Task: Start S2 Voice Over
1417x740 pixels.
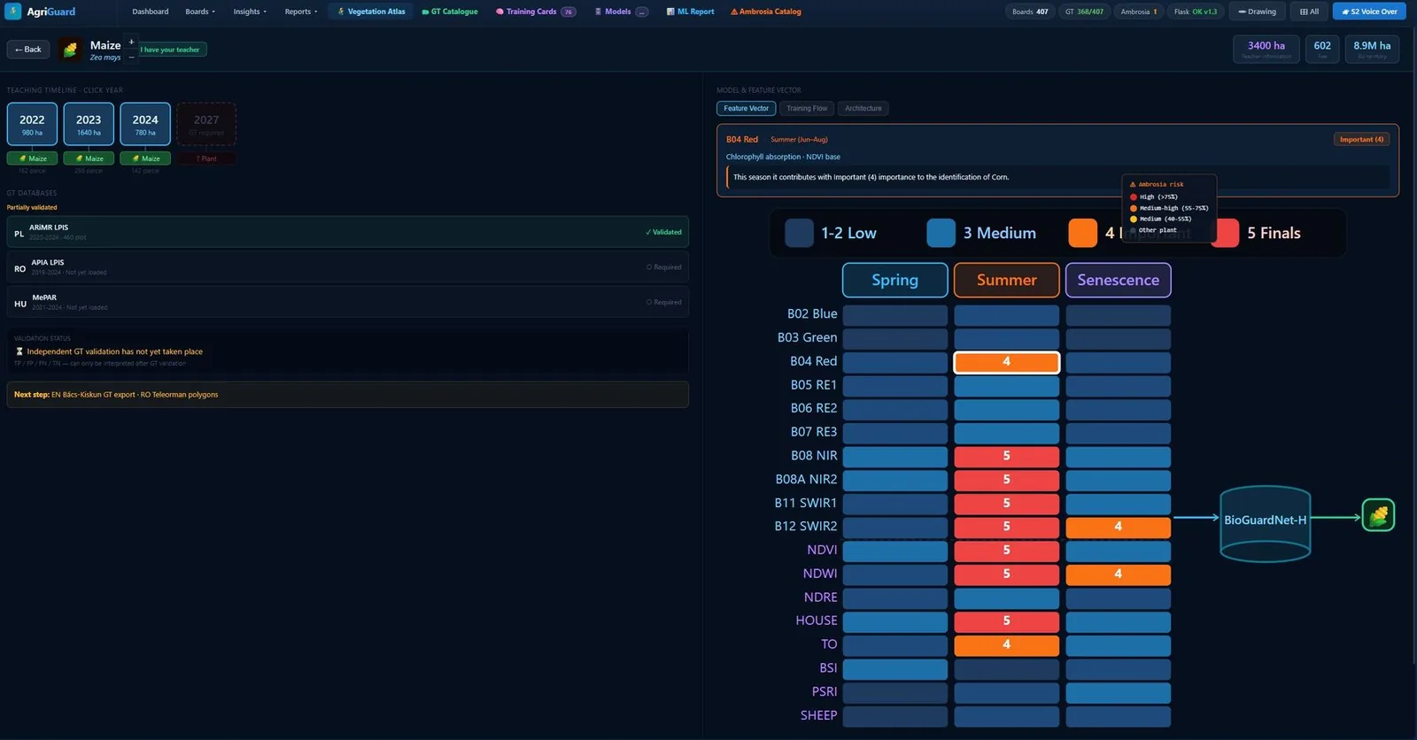Action: click(1369, 12)
